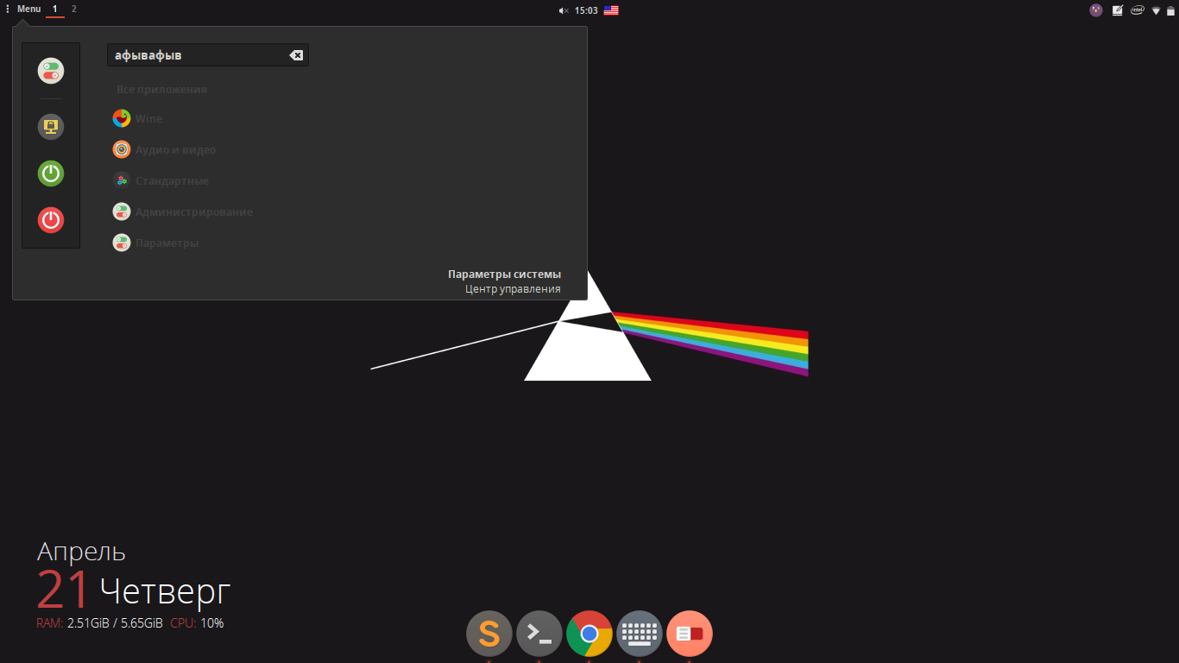Launch Google Chrome from the dock
This screenshot has height=663, width=1179.
[x=589, y=634]
